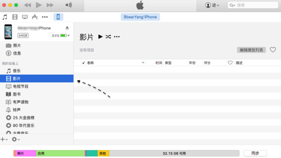Expand the plus add menu
Image resolution: width=281 pixels, height=158 pixels.
click(4, 140)
